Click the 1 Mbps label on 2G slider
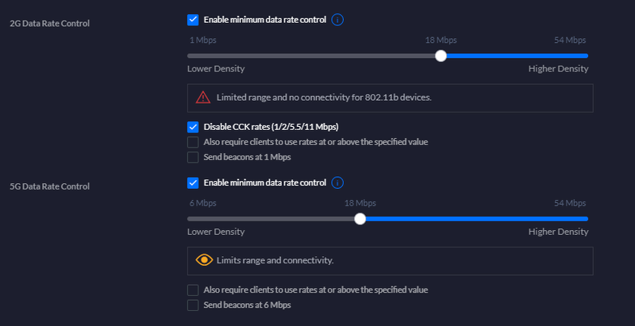The image size is (635, 326). click(x=202, y=40)
